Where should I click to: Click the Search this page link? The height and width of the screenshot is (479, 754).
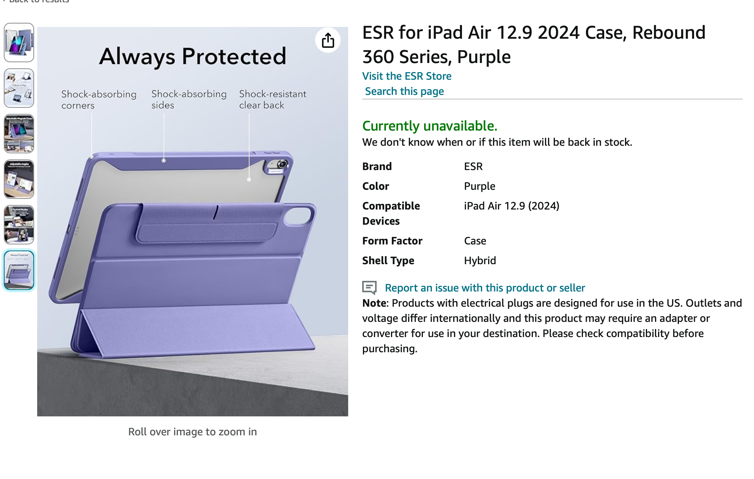[404, 91]
